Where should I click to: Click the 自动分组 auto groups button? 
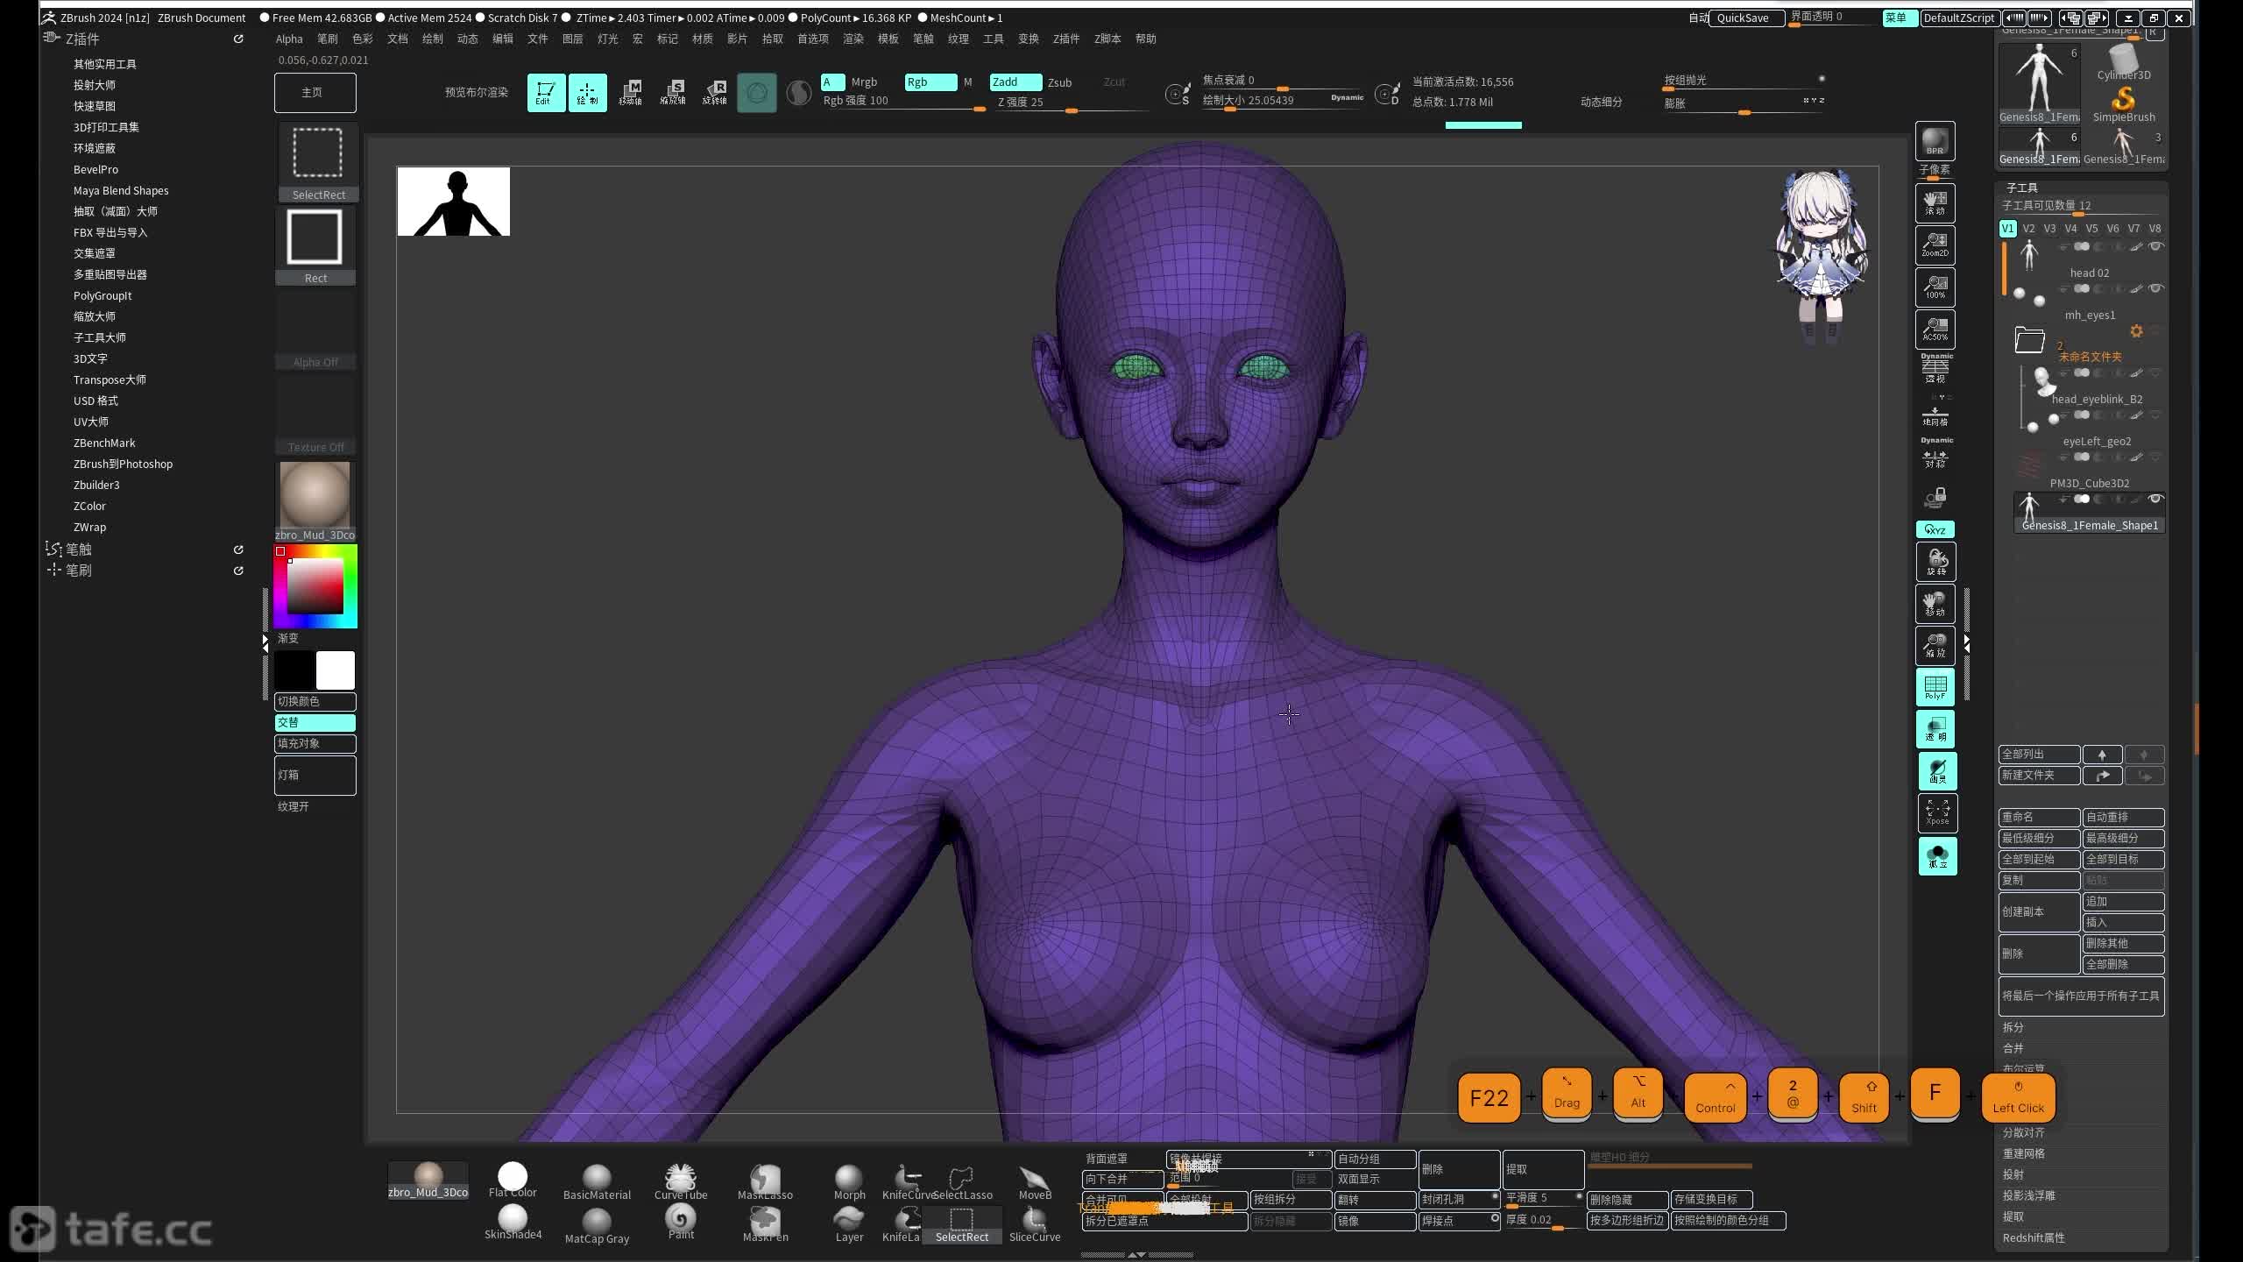pyautogui.click(x=1375, y=1159)
